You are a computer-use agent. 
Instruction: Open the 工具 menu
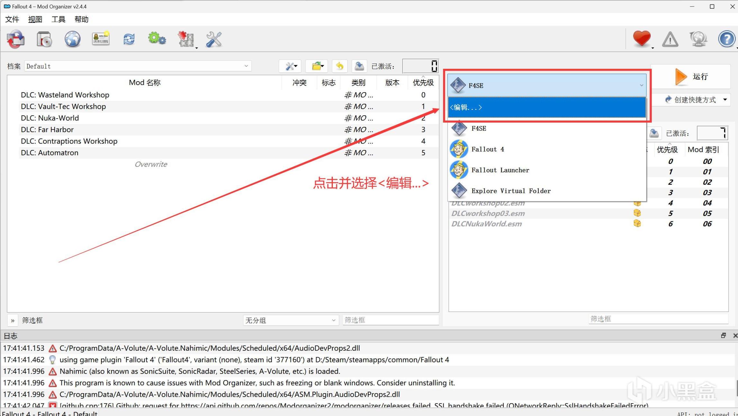(58, 19)
